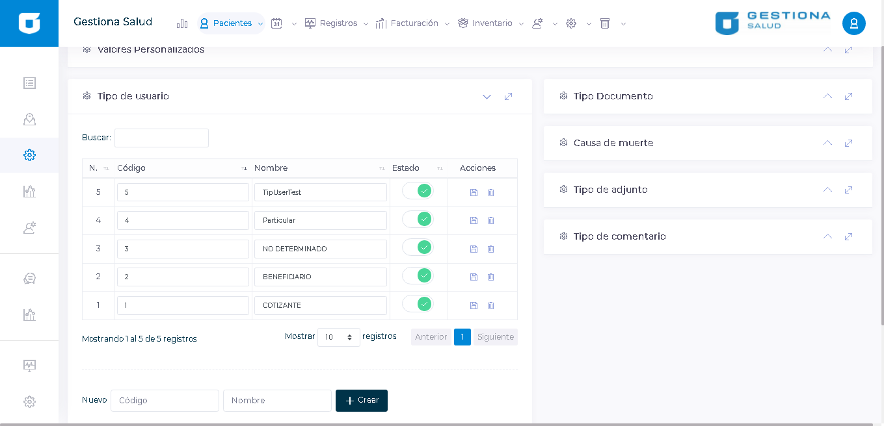884x426 pixels.
Task: Maximize the Tipo de usuario panel
Action: tap(508, 97)
